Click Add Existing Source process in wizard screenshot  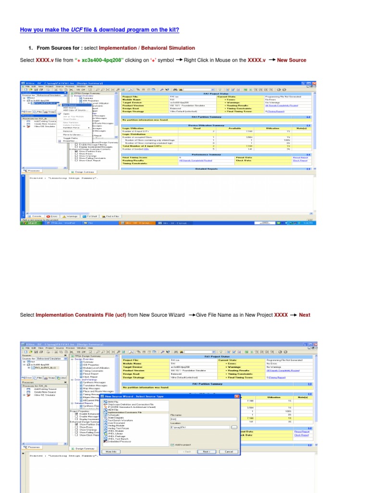(x=45, y=389)
